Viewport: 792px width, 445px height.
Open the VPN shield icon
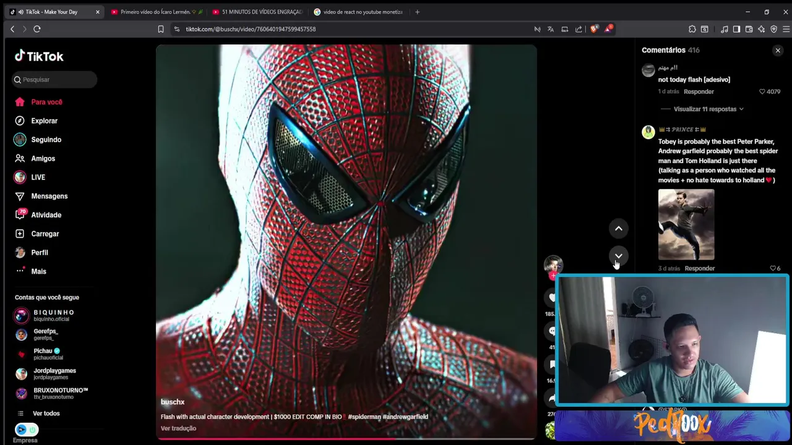click(773, 29)
